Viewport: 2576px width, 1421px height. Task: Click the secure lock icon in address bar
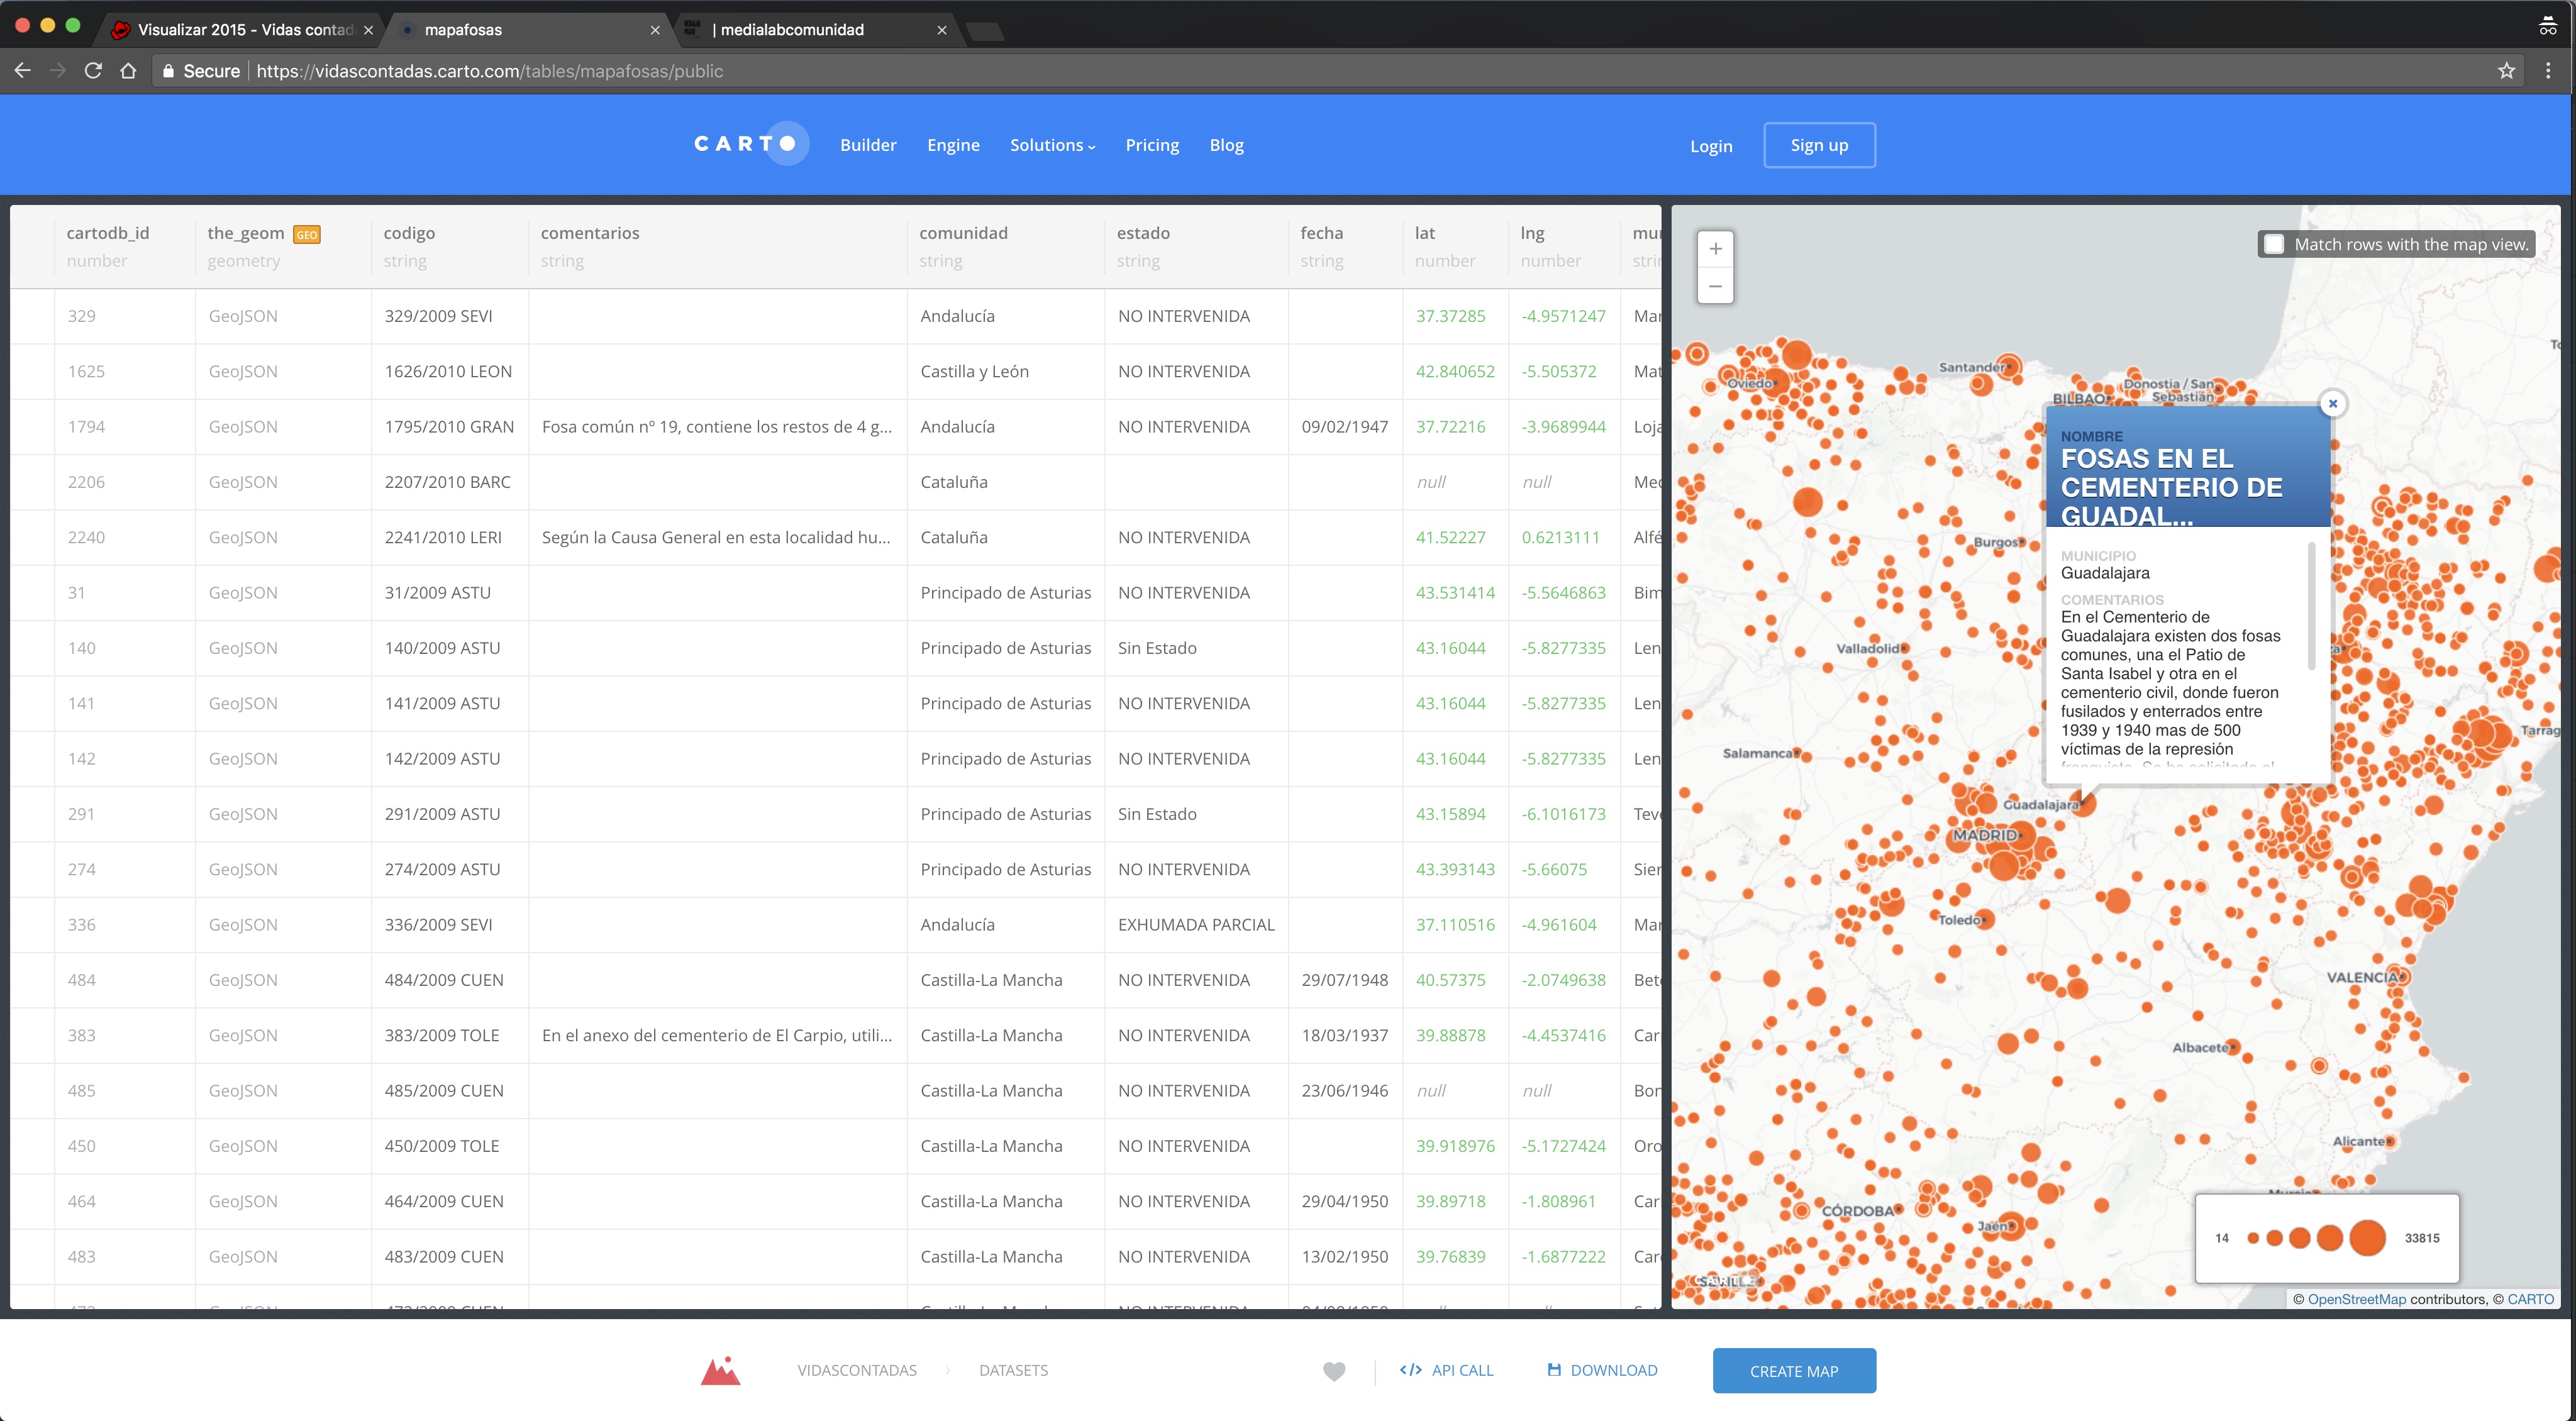pos(168,71)
